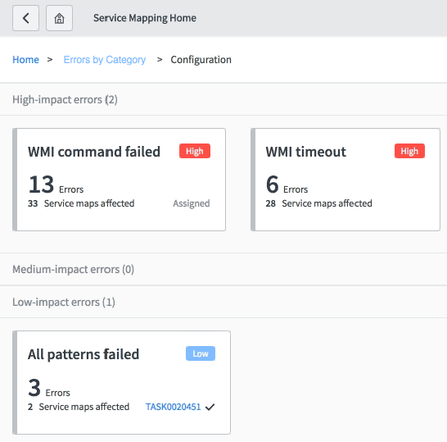Open the home icon button
447x442 pixels.
click(x=59, y=18)
